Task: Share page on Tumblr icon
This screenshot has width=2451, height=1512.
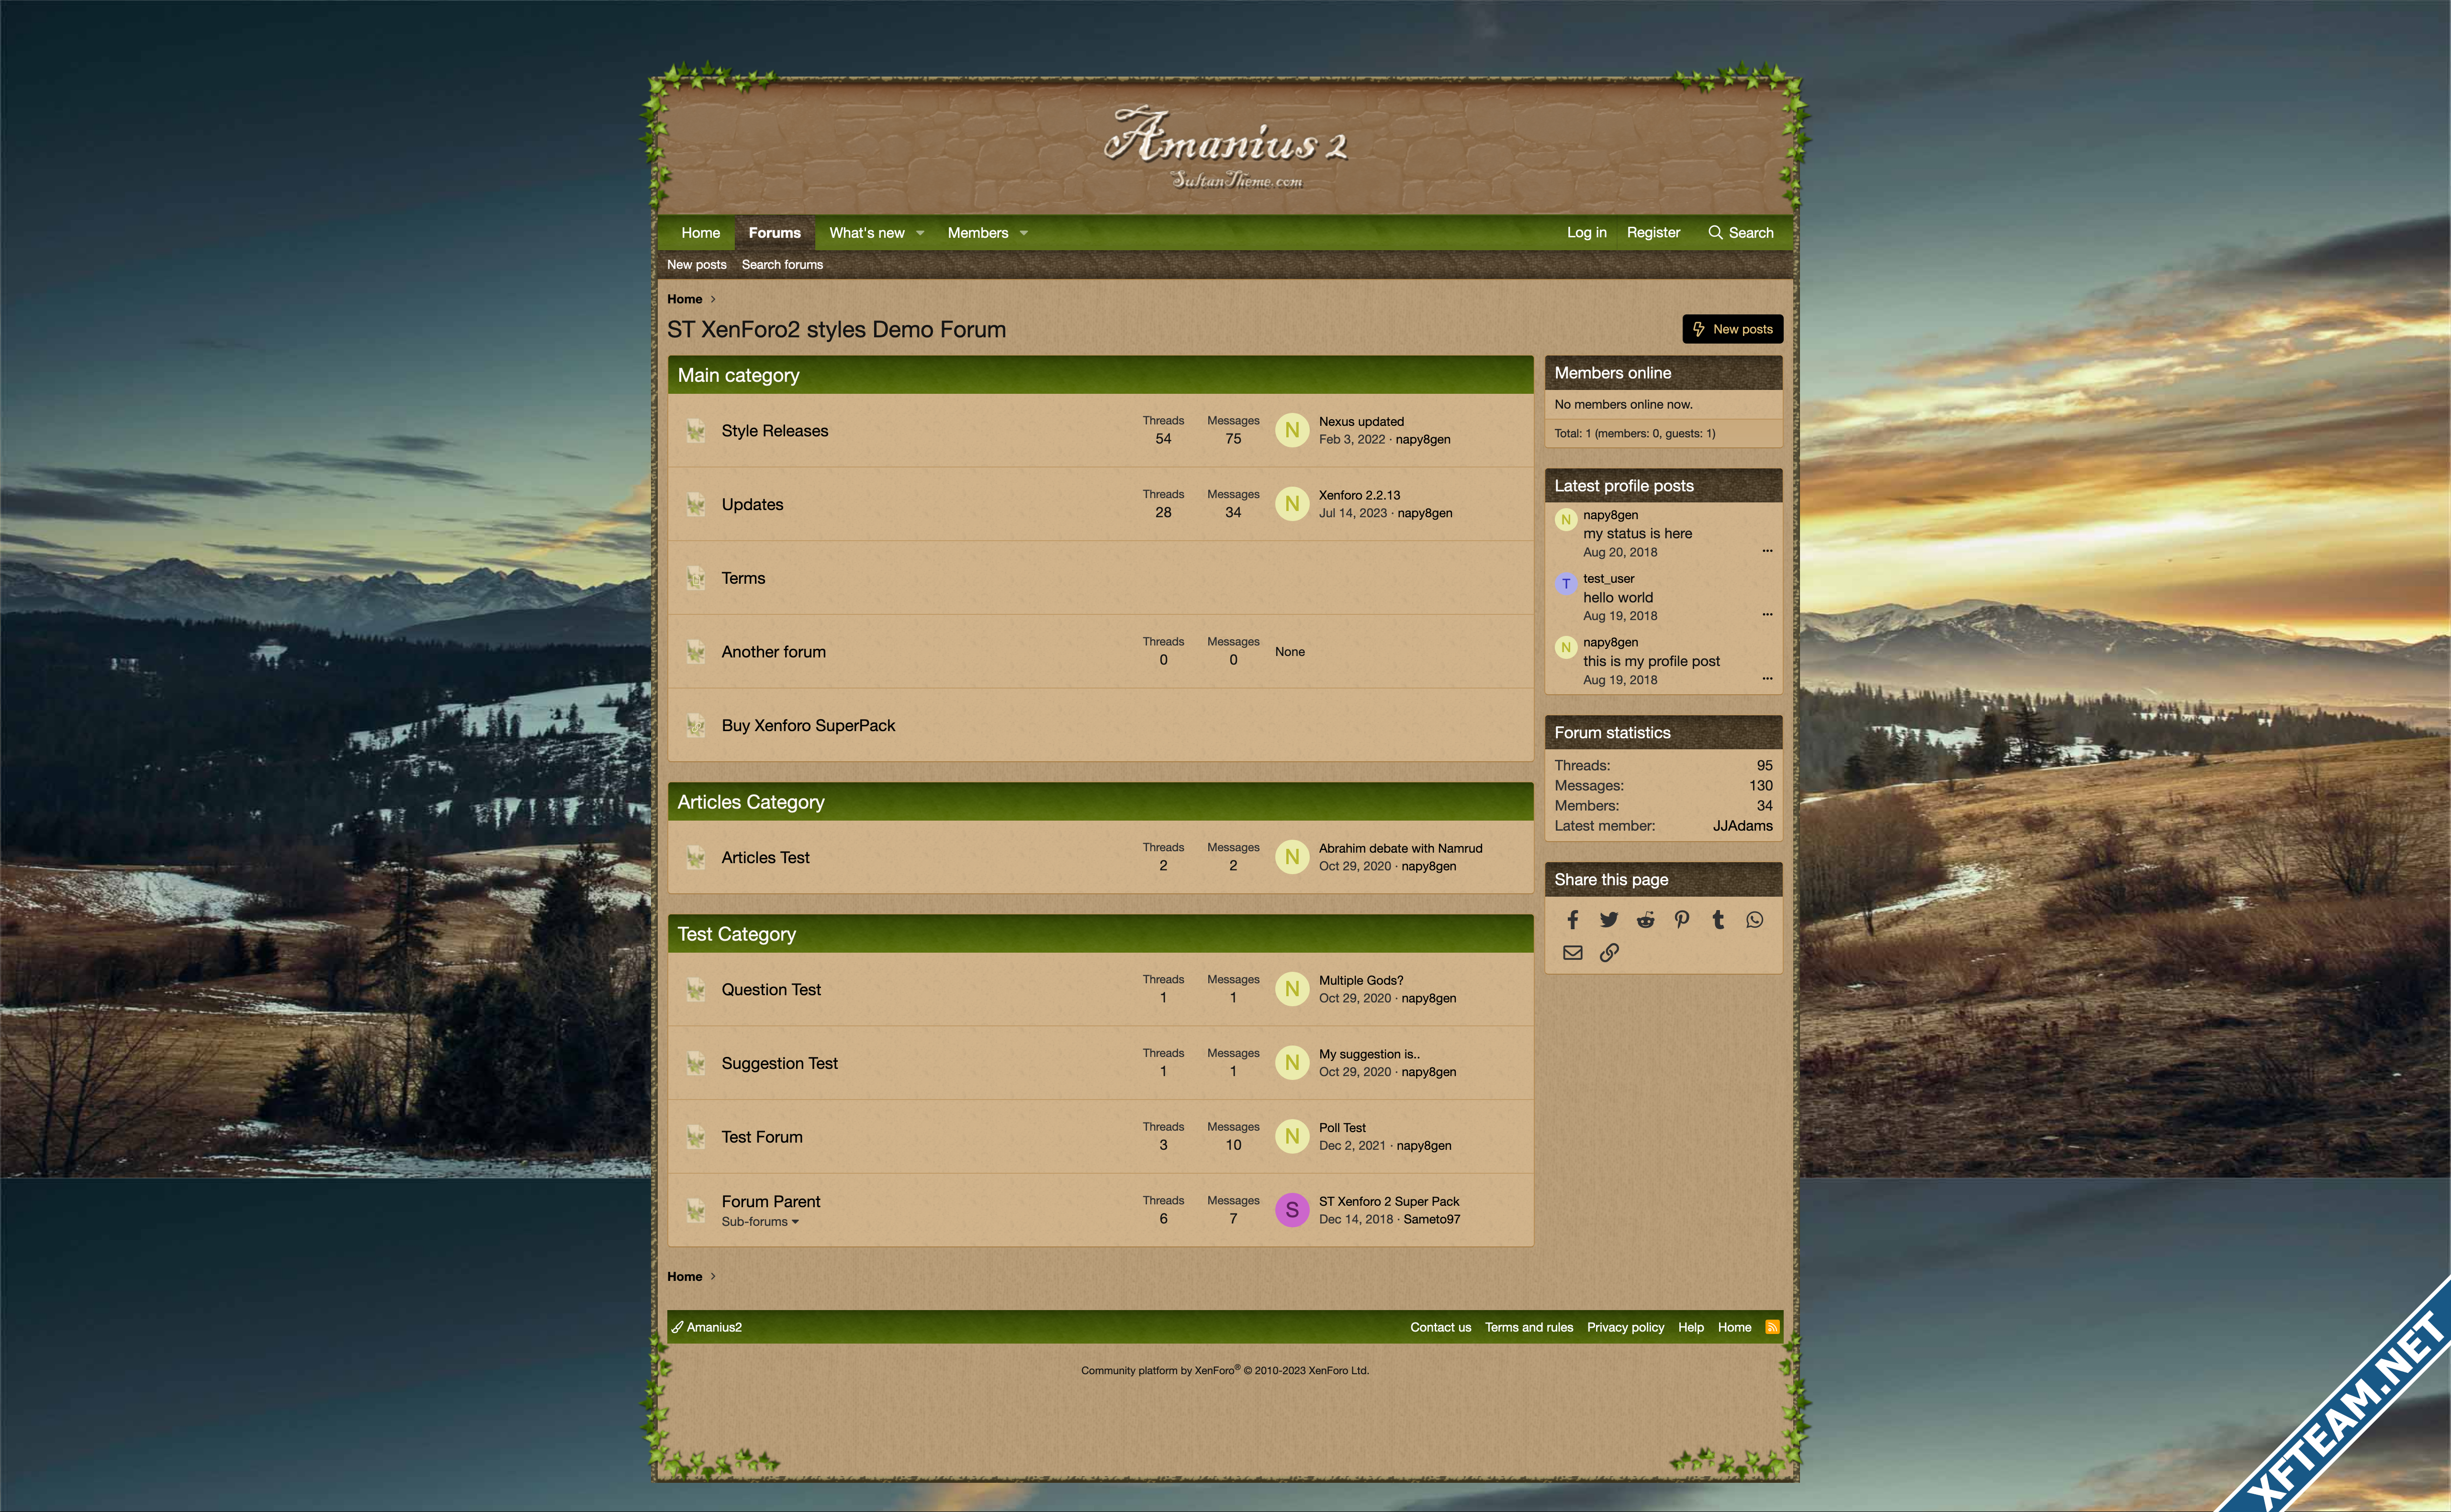Action: point(1718,920)
